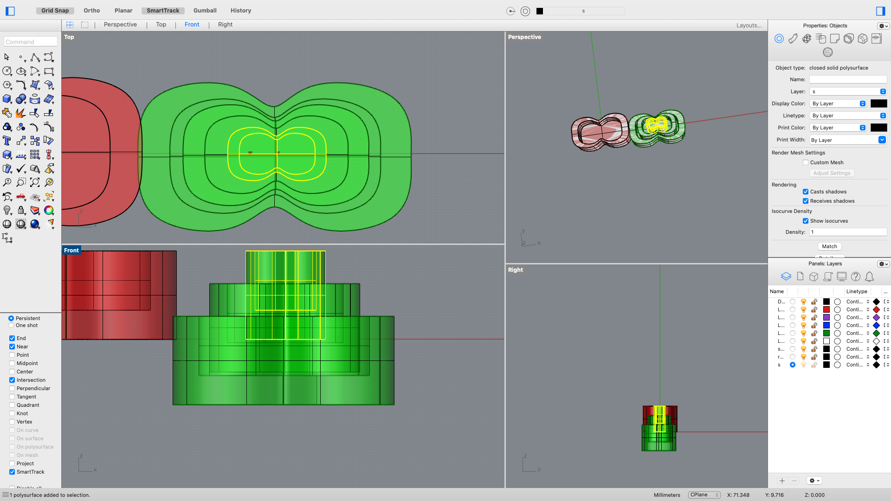Click the color wheel icon in the left toolbar
891x501 pixels.
[49, 210]
